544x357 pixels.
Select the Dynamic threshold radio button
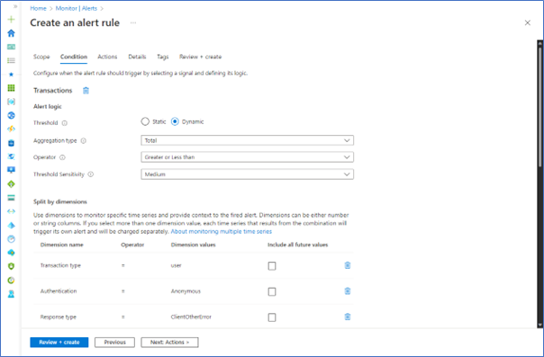[x=175, y=121]
